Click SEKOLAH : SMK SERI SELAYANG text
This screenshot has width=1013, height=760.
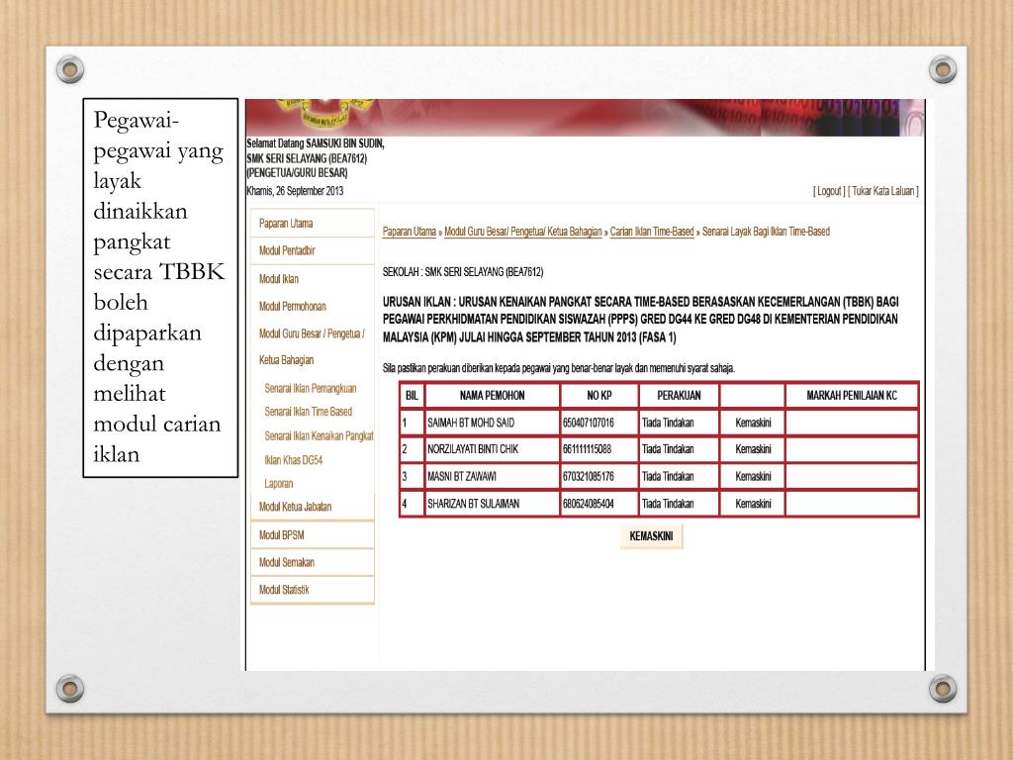click(x=463, y=272)
